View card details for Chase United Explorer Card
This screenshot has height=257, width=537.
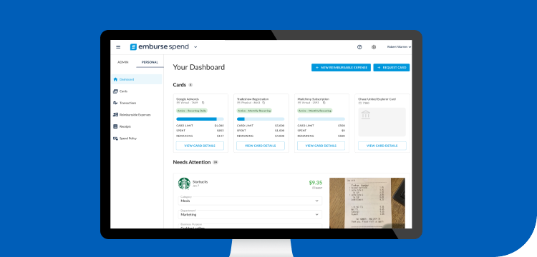(382, 146)
